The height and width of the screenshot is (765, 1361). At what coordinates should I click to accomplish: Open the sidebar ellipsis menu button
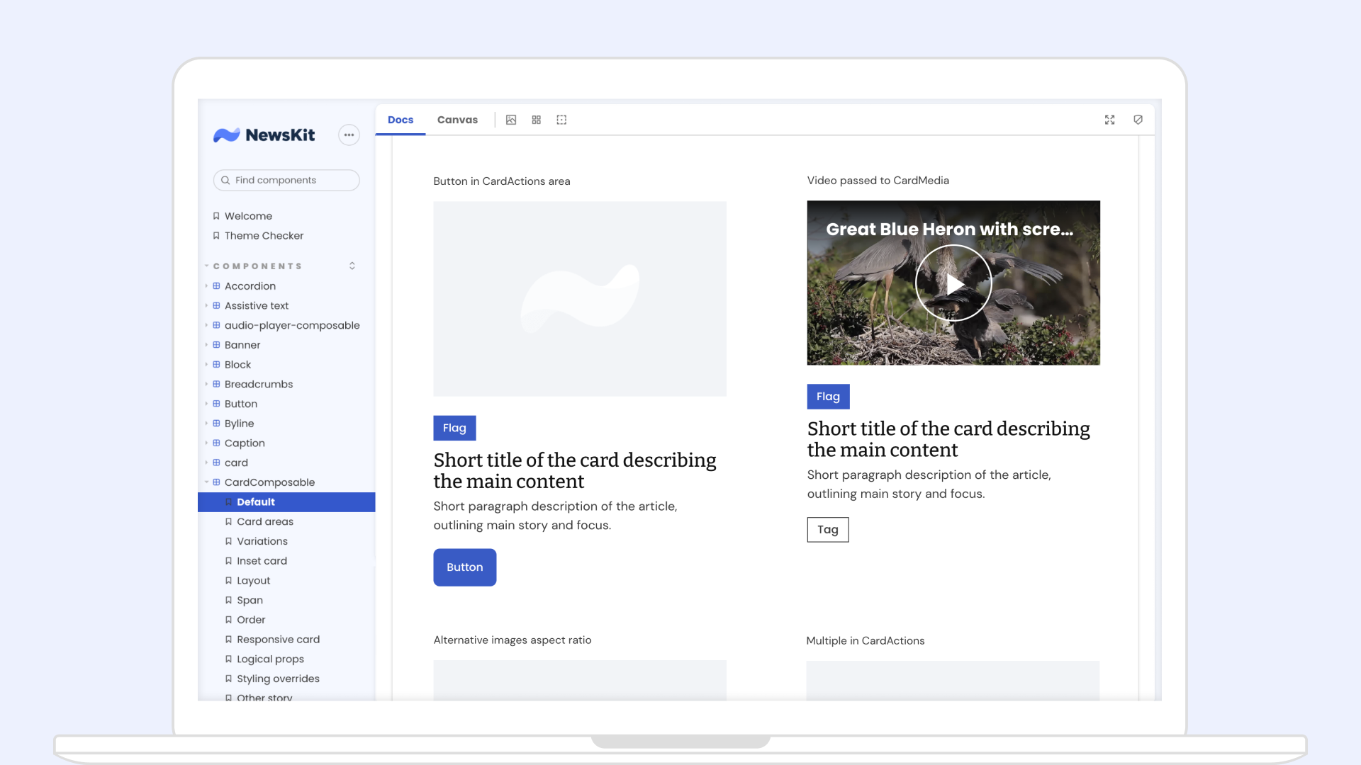click(349, 135)
